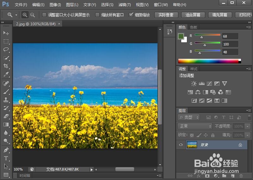
Task: Select the Blur tool
Action: coord(6,133)
